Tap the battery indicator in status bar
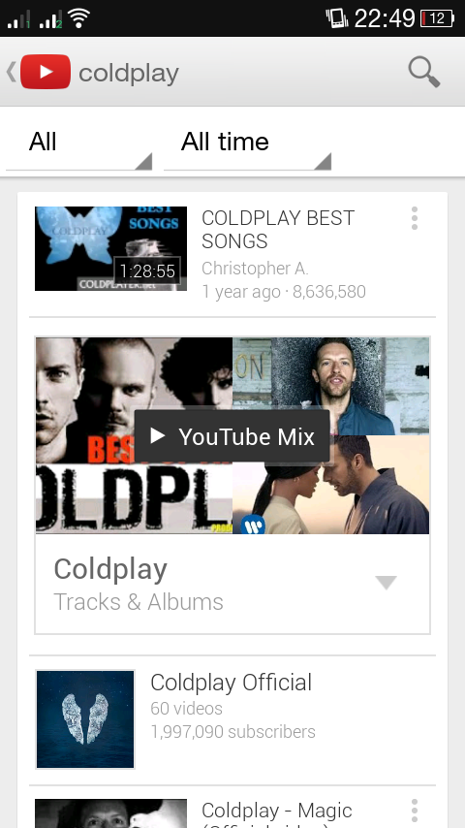 pyautogui.click(x=437, y=18)
